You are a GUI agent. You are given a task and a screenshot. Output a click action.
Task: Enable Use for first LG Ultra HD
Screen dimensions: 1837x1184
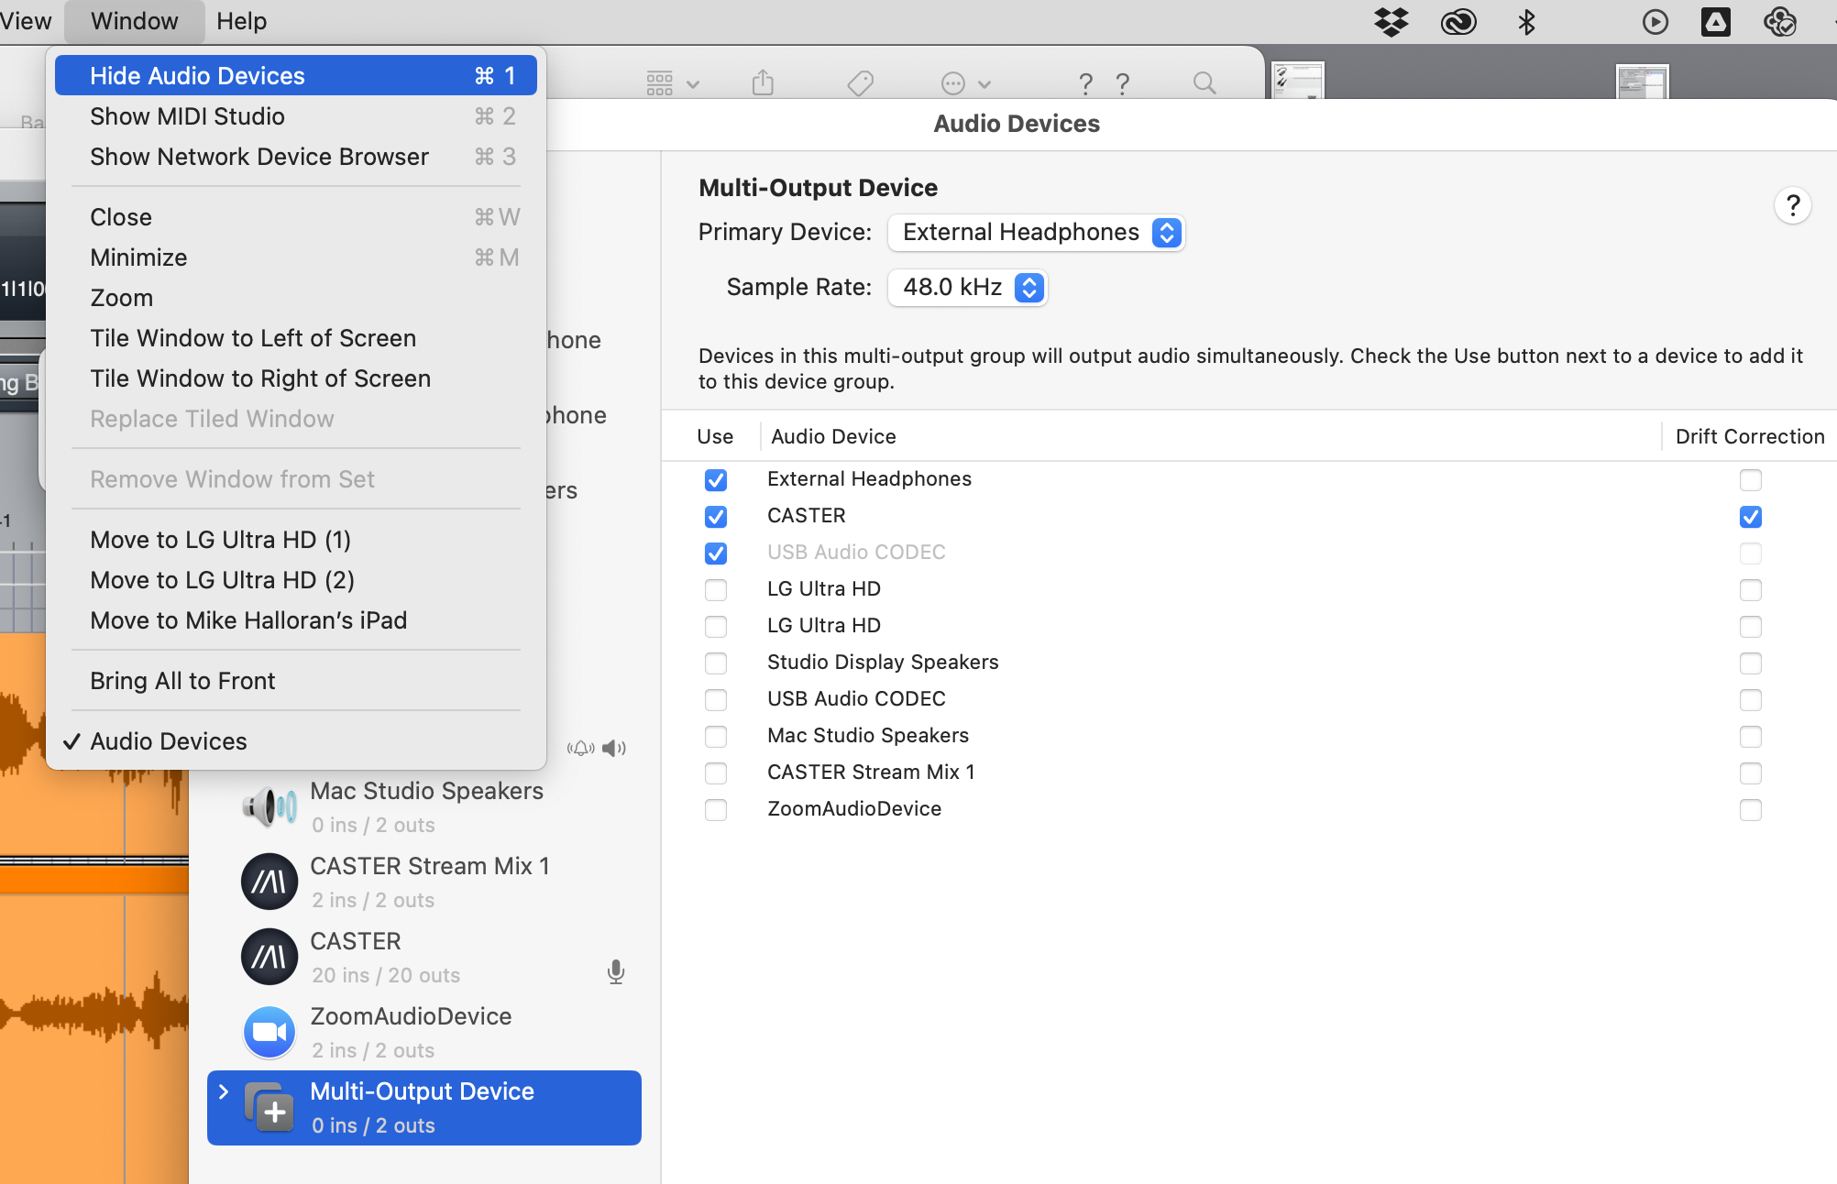click(716, 589)
